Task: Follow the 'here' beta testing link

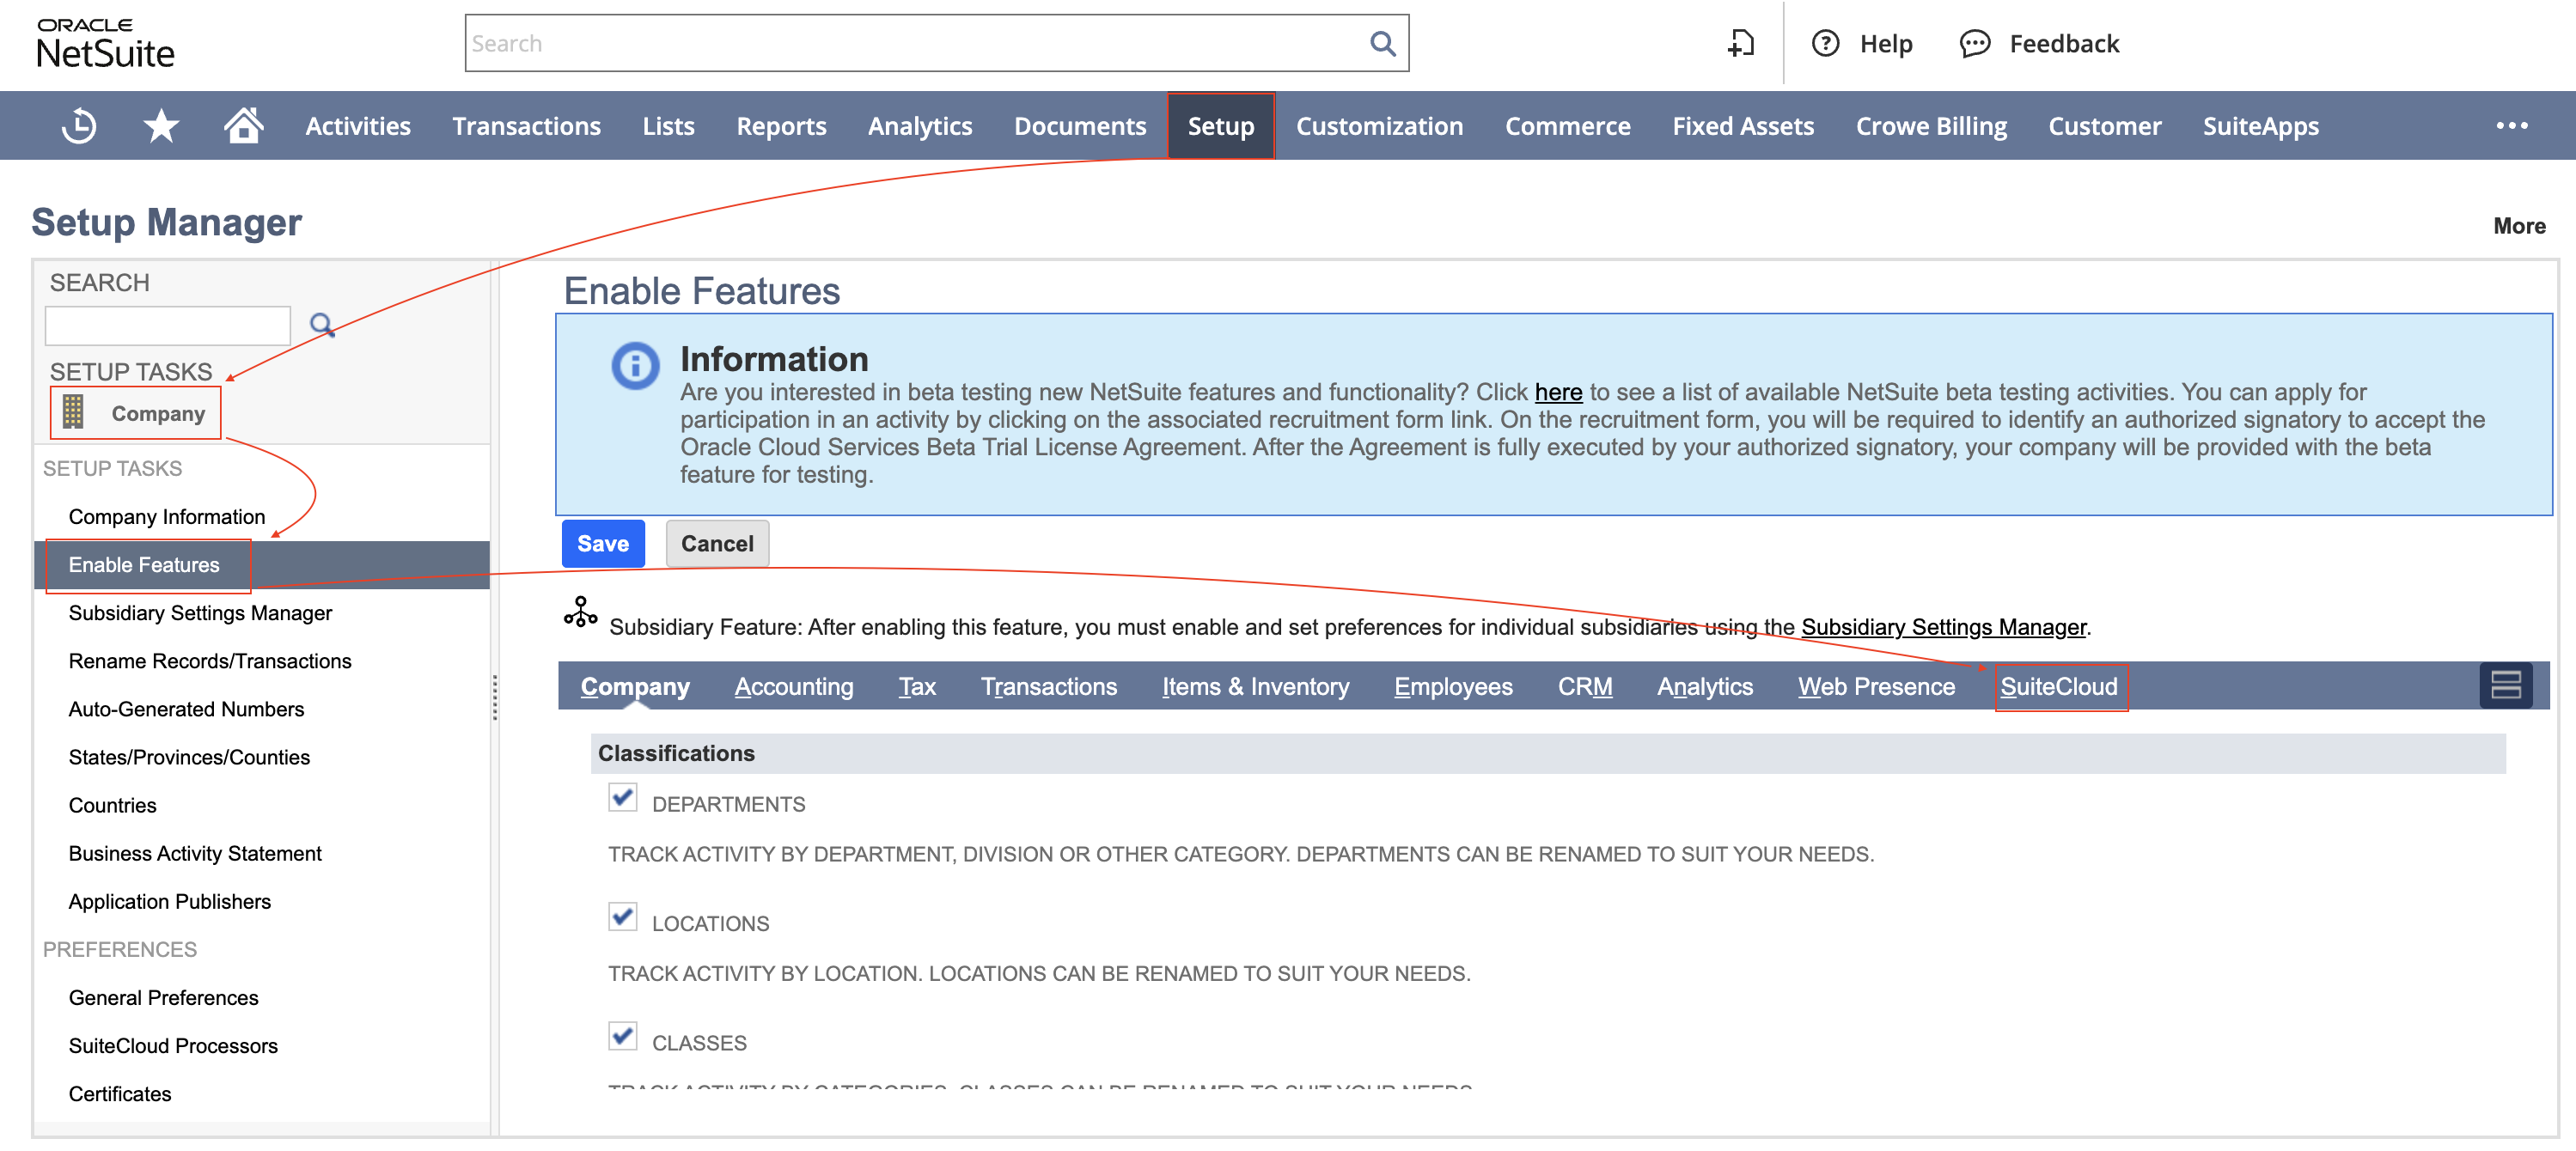Action: pyautogui.click(x=1558, y=392)
